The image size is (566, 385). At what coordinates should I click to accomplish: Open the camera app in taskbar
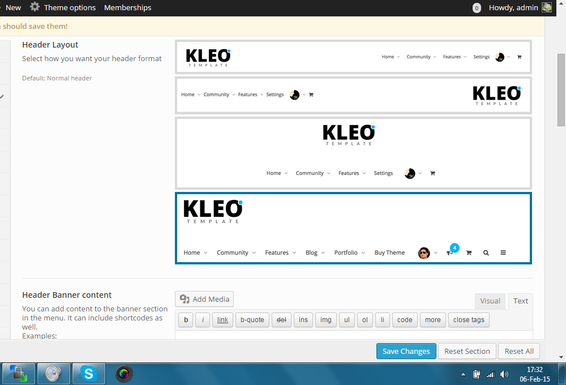(x=124, y=374)
